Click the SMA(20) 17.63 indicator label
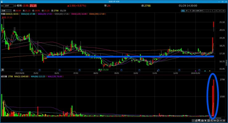228x123 pixels. click(45, 14)
